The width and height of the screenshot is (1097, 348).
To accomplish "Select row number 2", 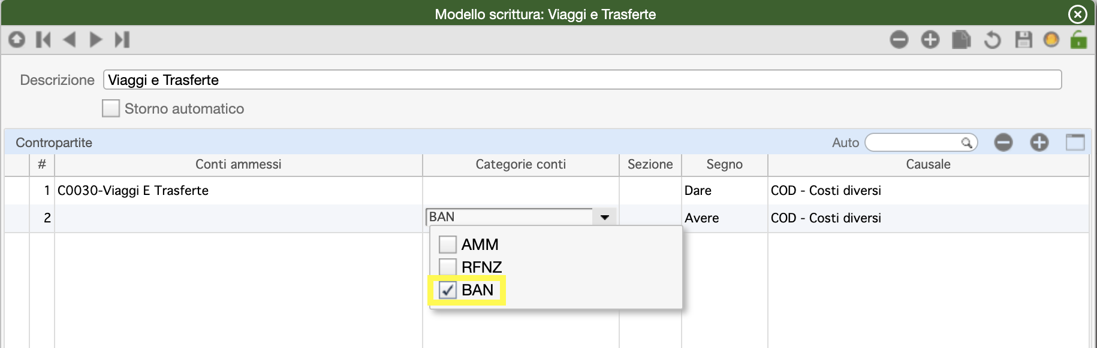I will point(42,218).
